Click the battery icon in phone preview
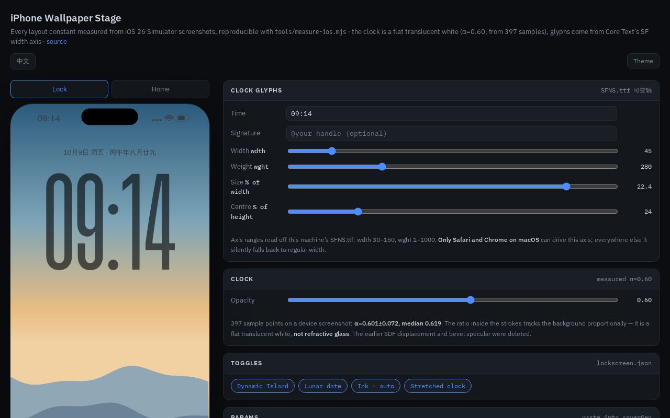This screenshot has height=418, width=670. point(183,118)
